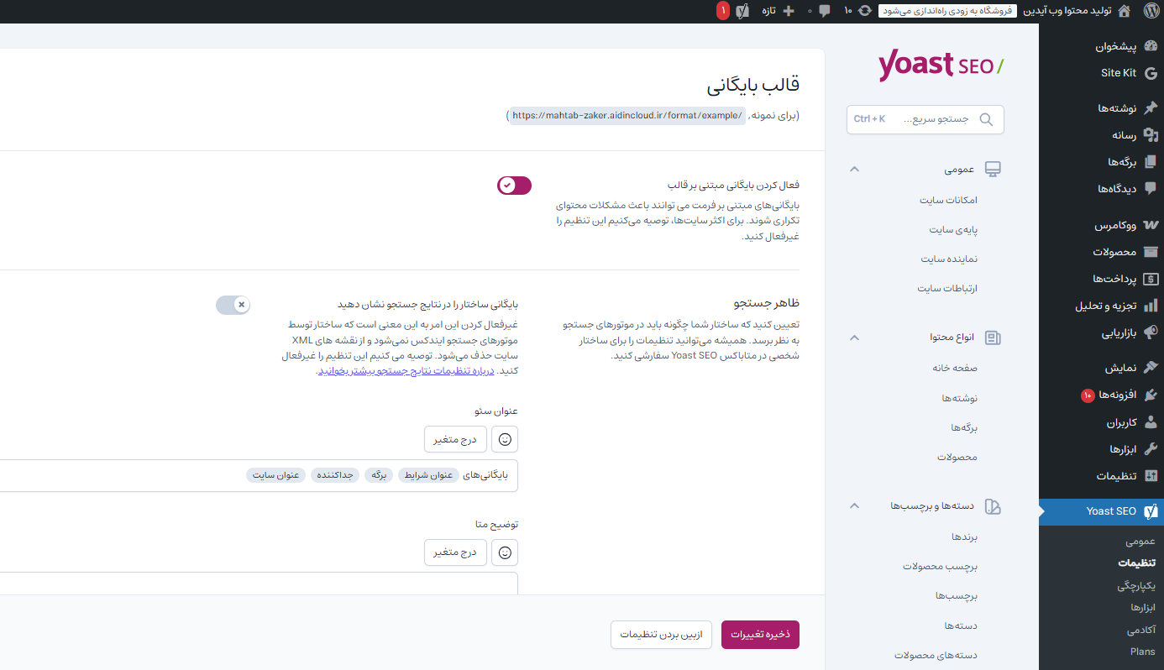This screenshot has height=670, width=1164.
Task: Collapse the انواع محتوا section
Action: click(854, 338)
